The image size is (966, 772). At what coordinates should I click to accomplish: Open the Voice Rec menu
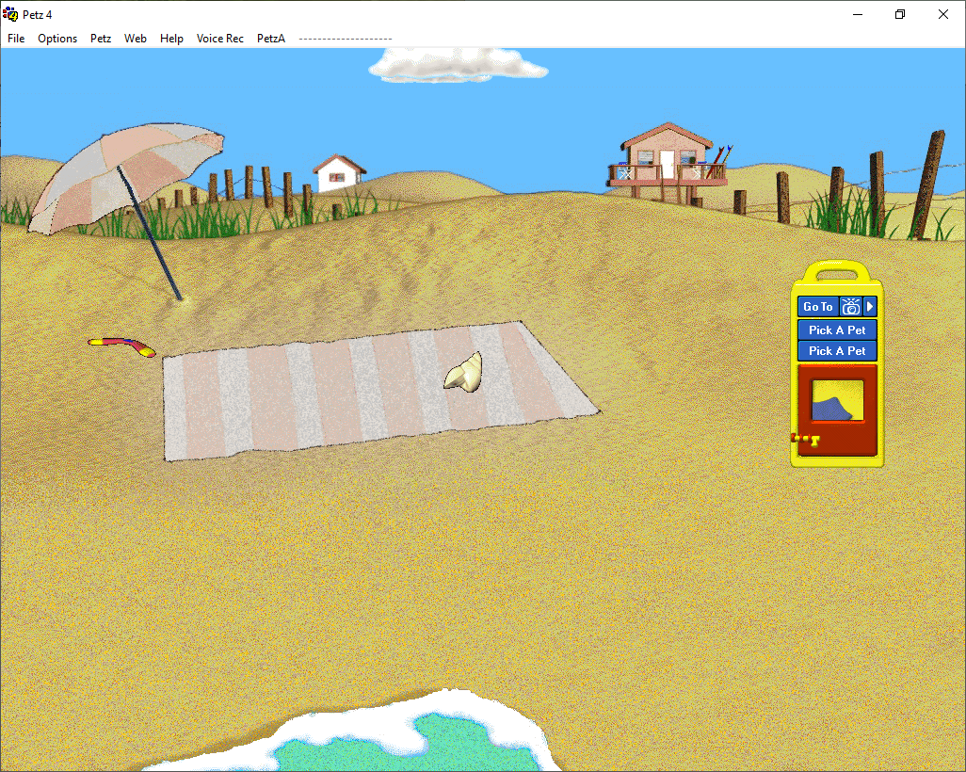click(x=219, y=39)
